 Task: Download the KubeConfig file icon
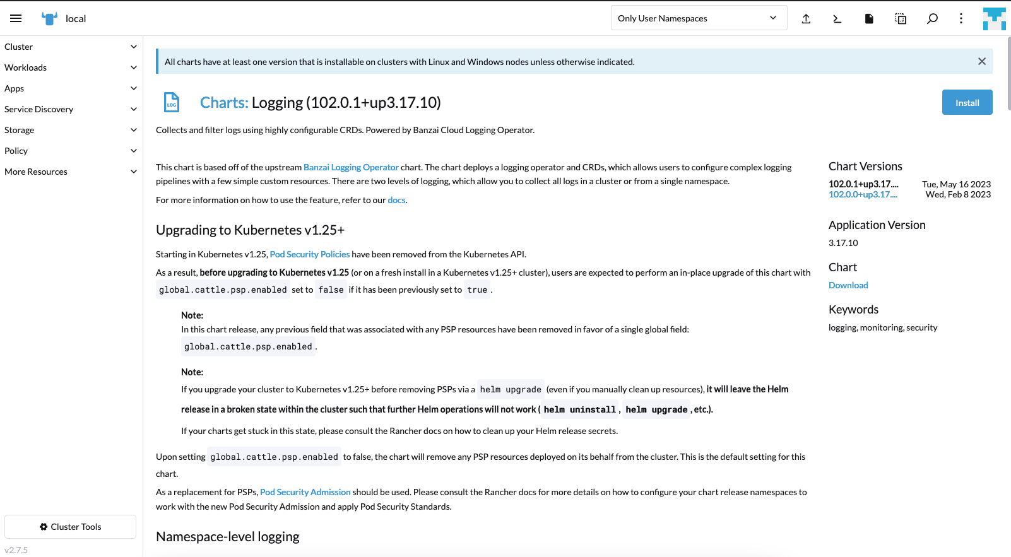[869, 19]
